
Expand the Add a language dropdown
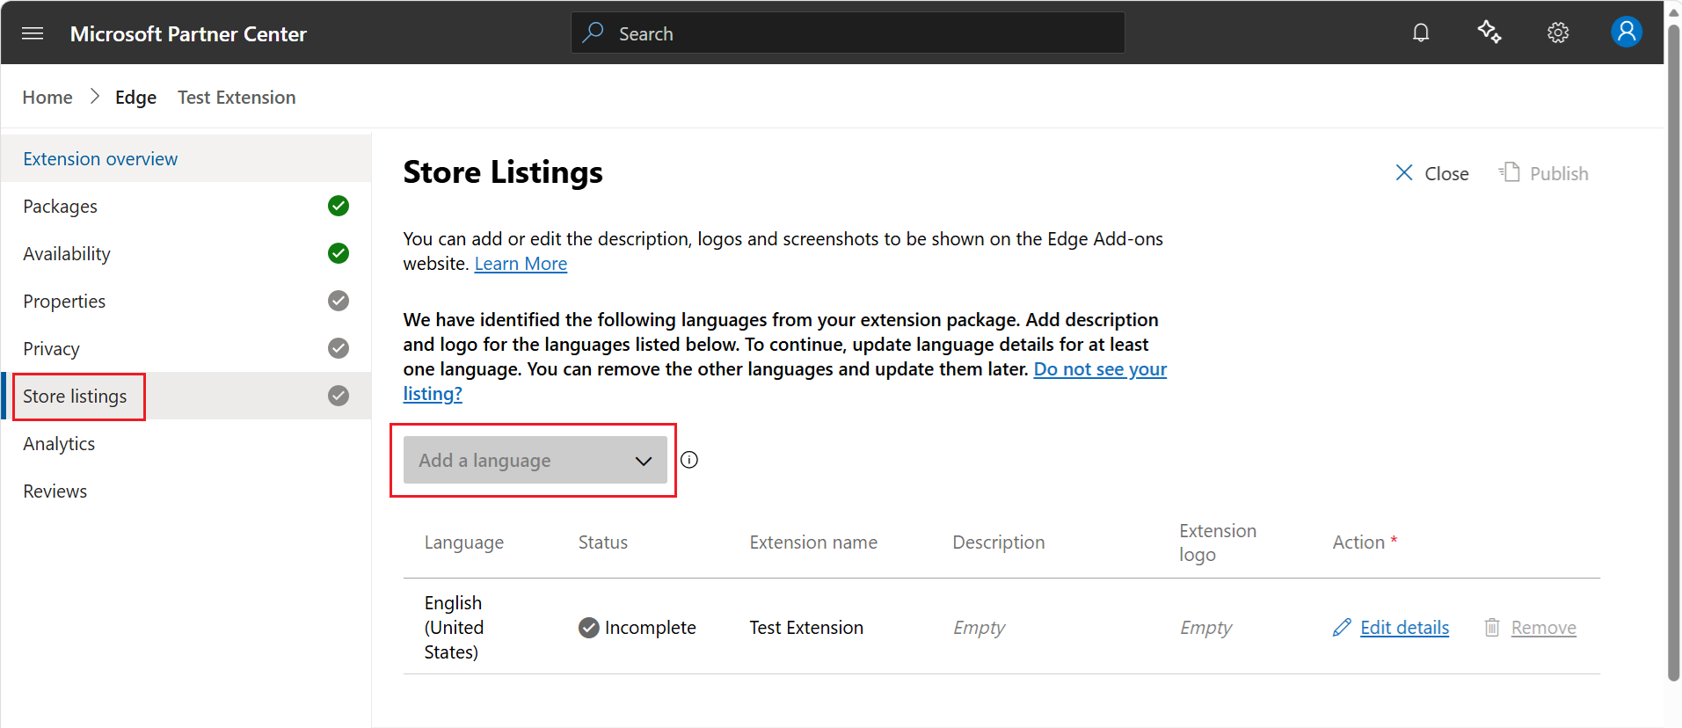535,460
